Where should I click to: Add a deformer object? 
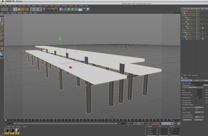click(76, 9)
